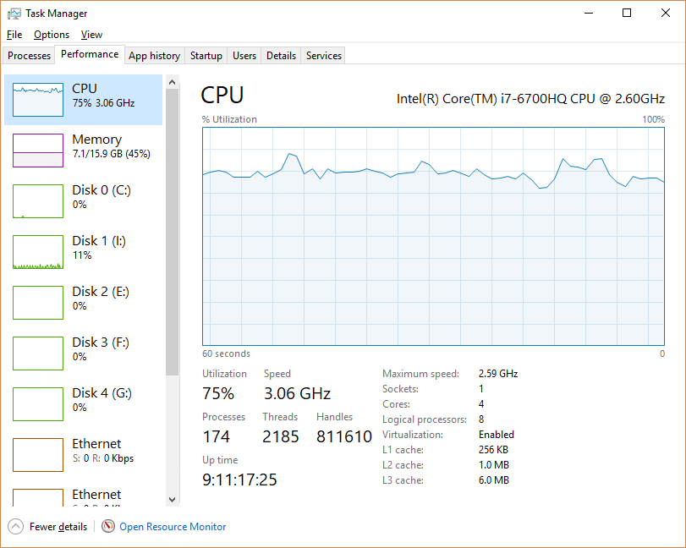Open the File menu
Viewport: 686px width, 548px height.
click(14, 35)
